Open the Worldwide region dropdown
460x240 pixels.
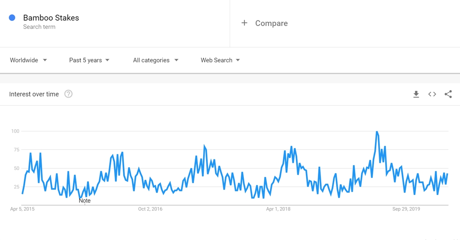pos(28,60)
